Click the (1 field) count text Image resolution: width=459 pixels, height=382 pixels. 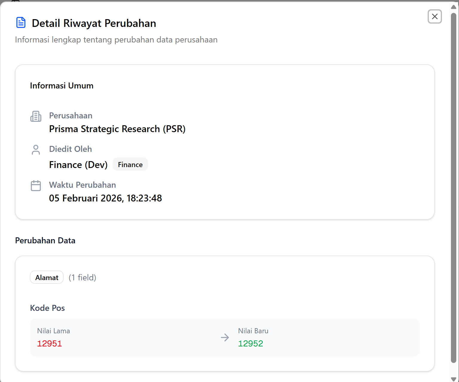pyautogui.click(x=82, y=278)
